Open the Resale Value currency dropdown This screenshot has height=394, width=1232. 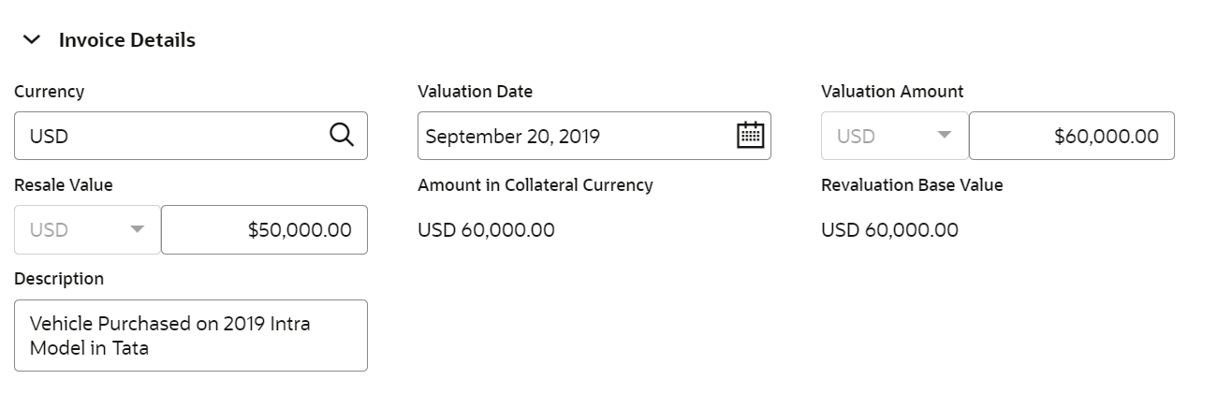pyautogui.click(x=87, y=229)
